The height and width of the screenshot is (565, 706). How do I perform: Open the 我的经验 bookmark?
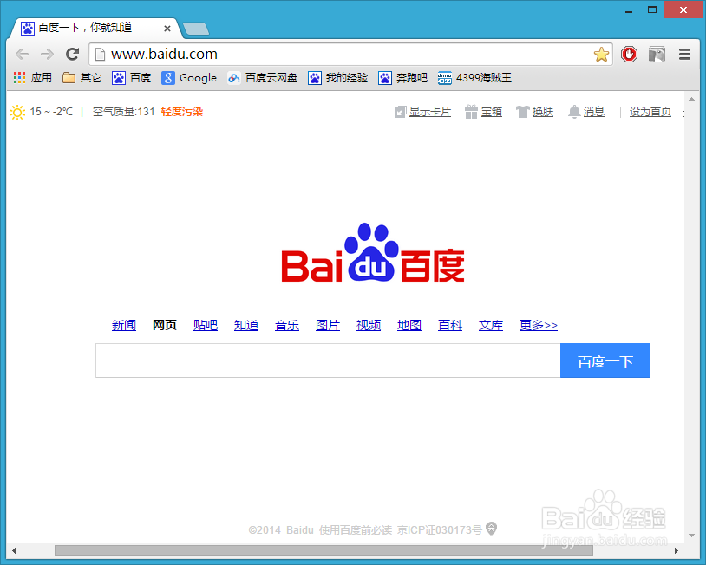pos(337,78)
